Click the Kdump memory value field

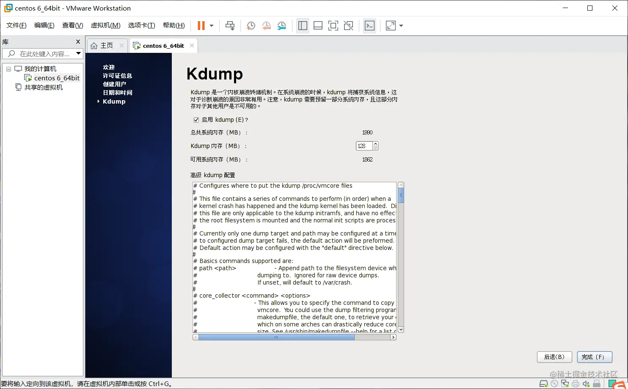tap(364, 146)
